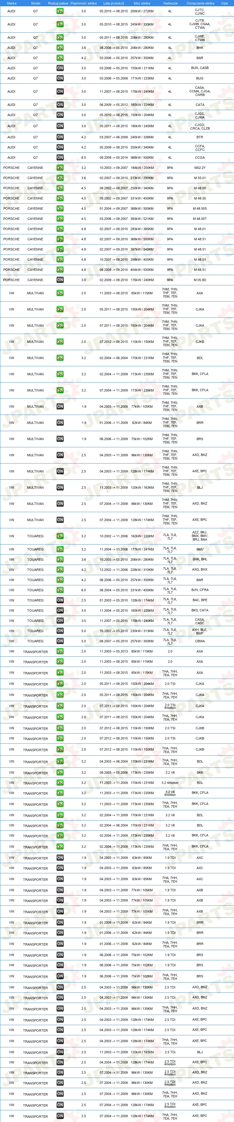Image resolution: width=234 pixels, height=1122 pixels.
Task: Click the diesel ON icon in the Touareg BAC, BPE row
Action: (x=60, y=600)
